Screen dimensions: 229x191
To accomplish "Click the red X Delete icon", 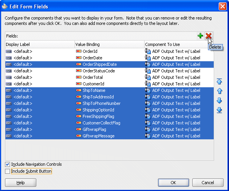I will coord(208,36).
